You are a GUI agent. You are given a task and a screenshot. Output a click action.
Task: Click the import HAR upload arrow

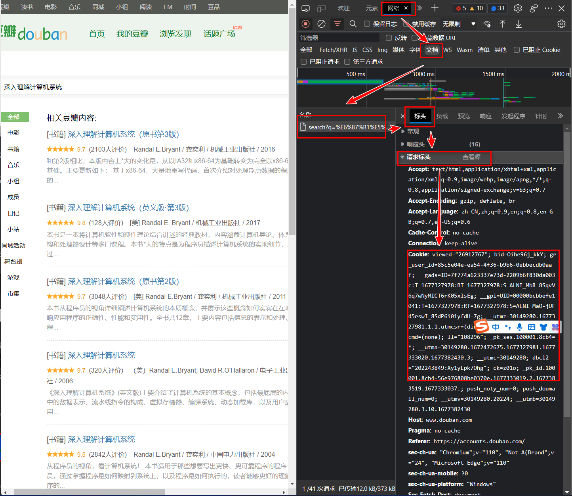(503, 24)
